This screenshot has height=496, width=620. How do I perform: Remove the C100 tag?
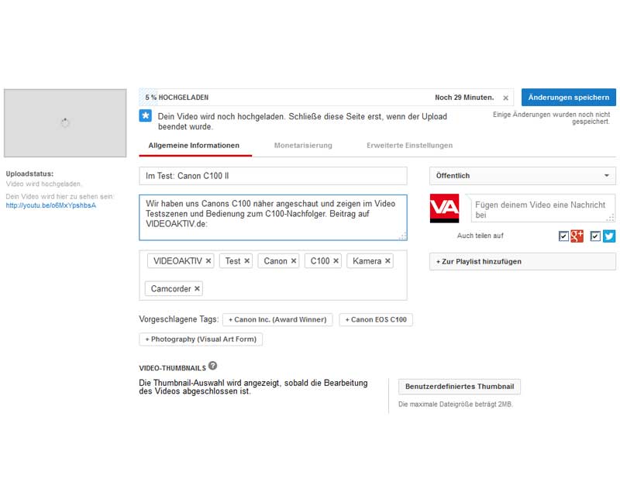pyautogui.click(x=336, y=261)
